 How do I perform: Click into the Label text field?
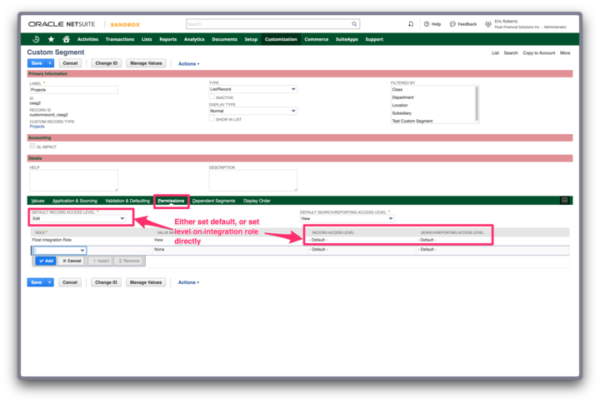(73, 90)
